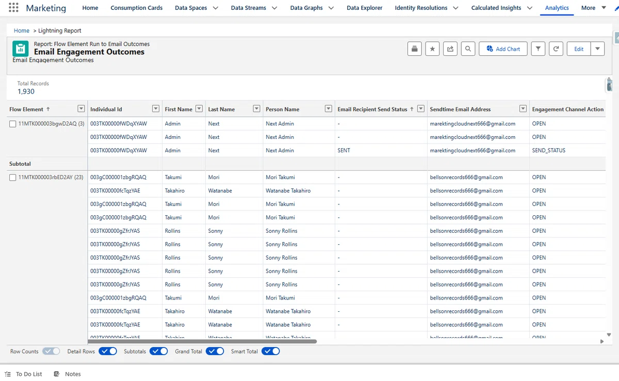619x381 pixels.
Task: Open the Individual Id column menu
Action: tap(156, 109)
